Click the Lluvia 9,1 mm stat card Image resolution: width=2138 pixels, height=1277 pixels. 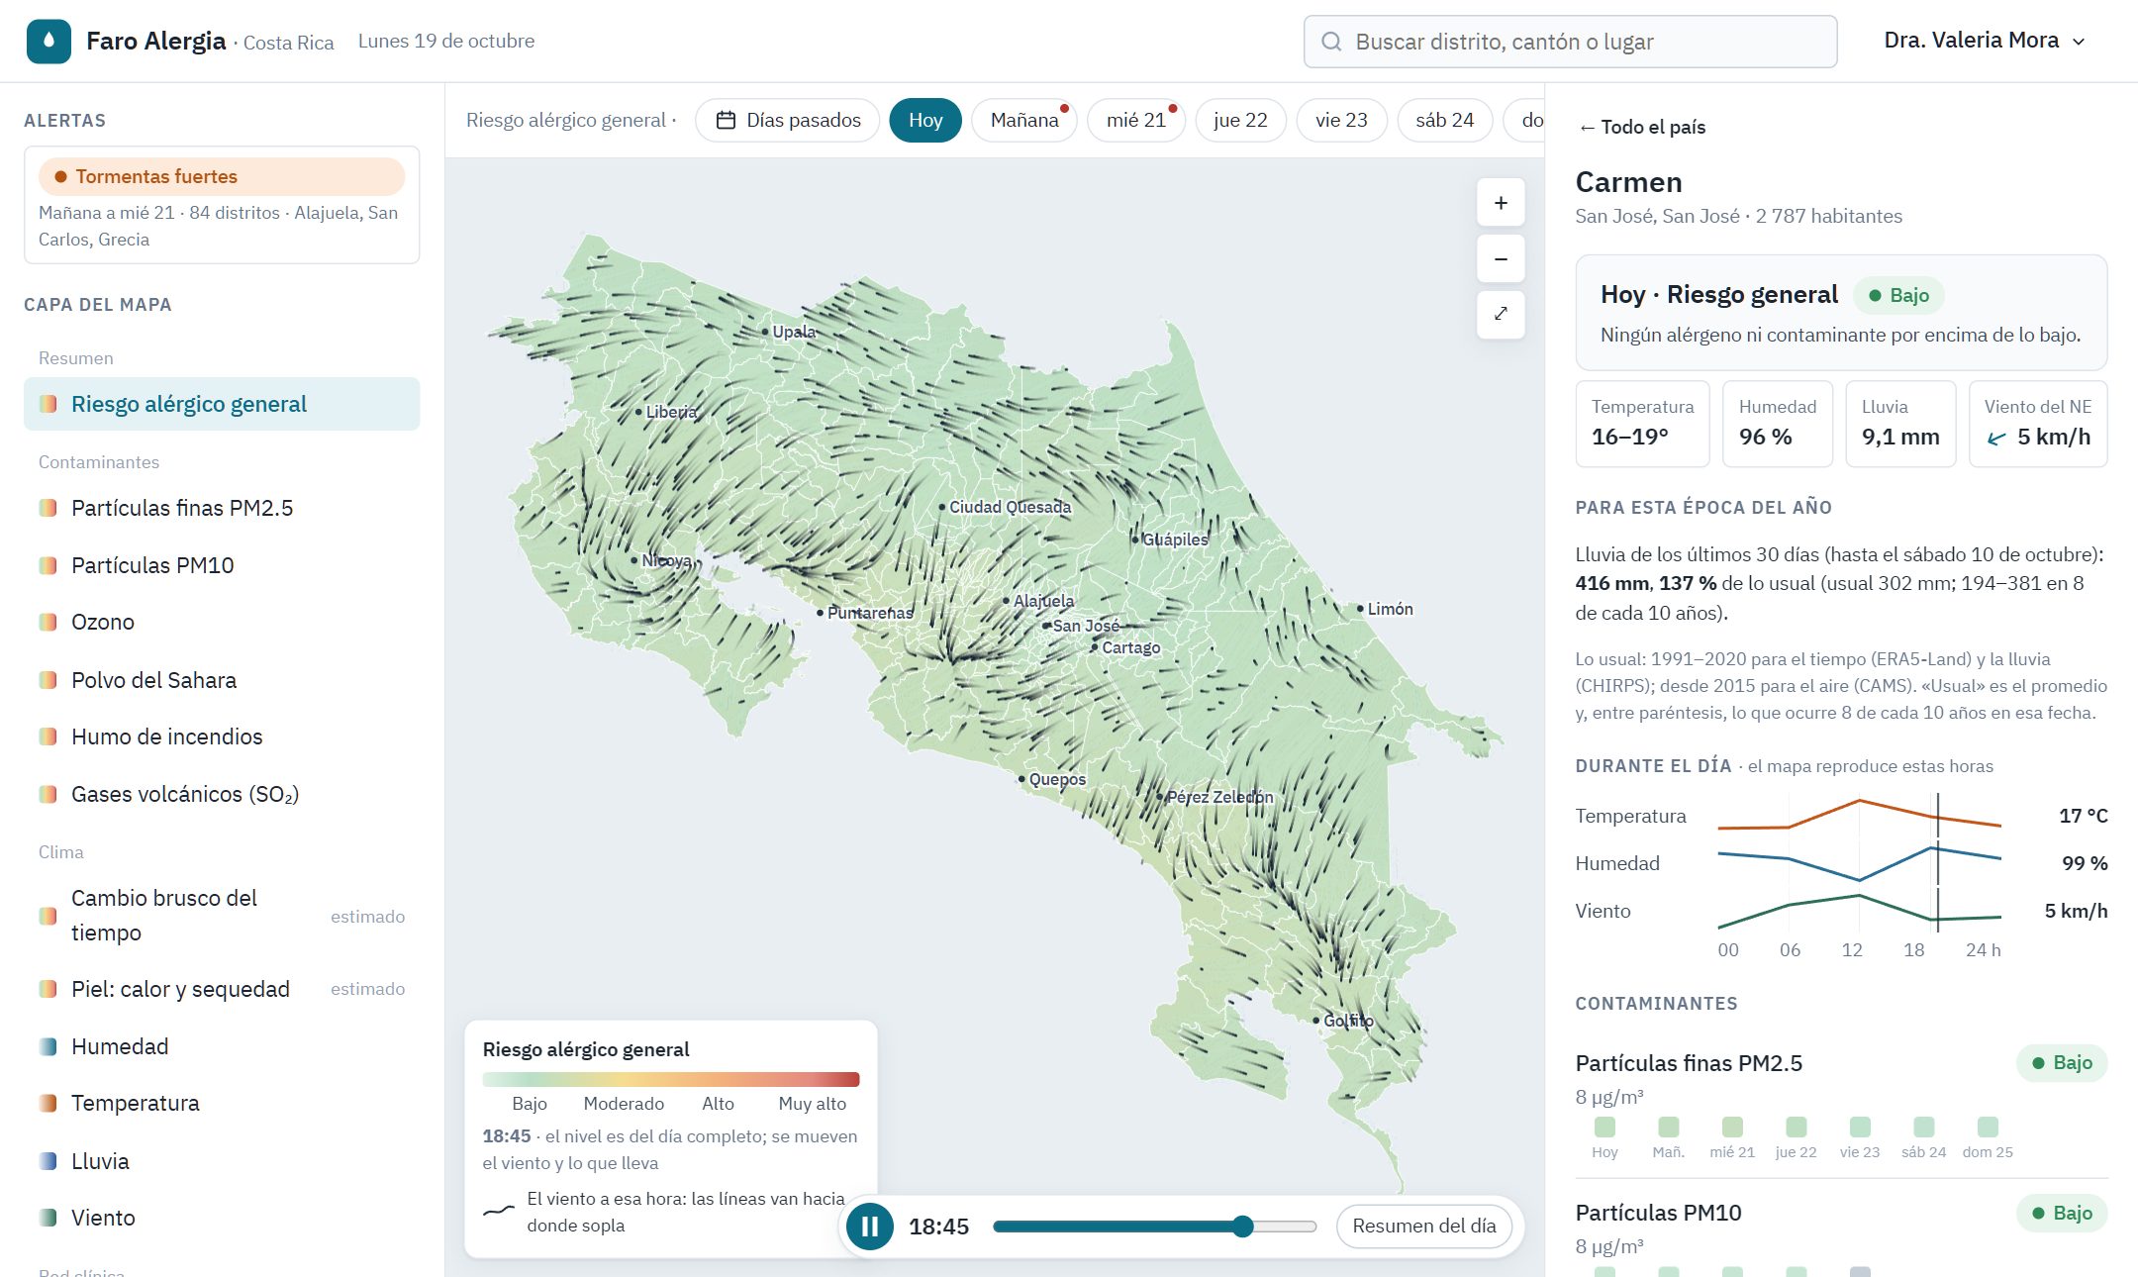(x=1900, y=424)
